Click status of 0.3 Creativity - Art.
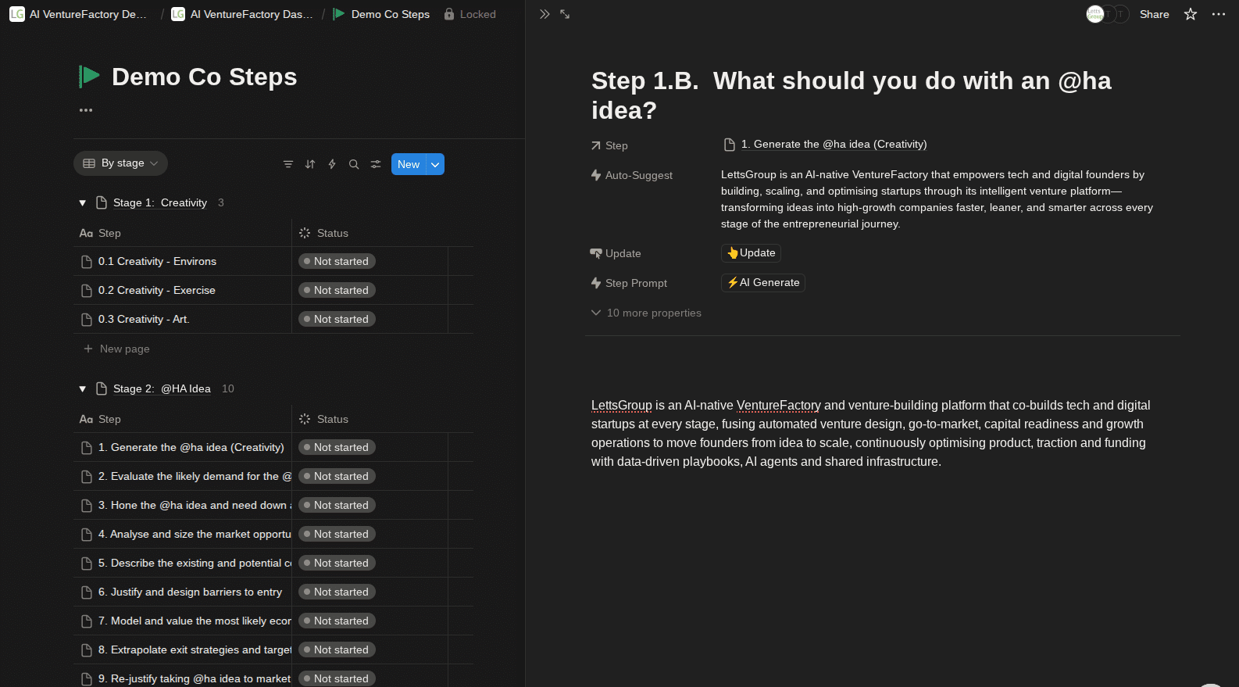This screenshot has width=1239, height=687. coord(337,319)
